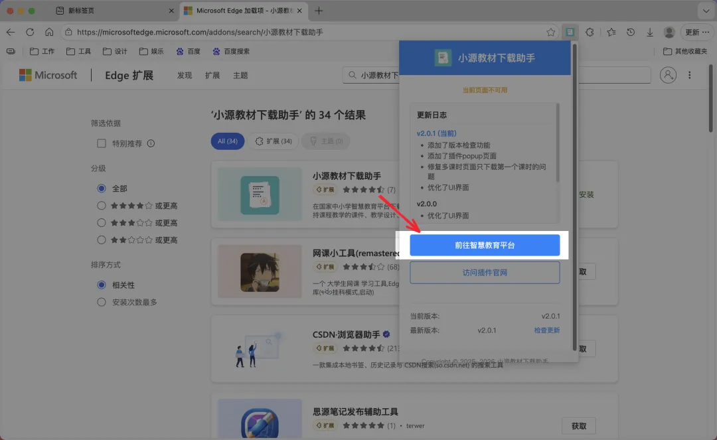Click the popup's vertical scrollbar
The height and width of the screenshot is (440, 717).
pyautogui.click(x=574, y=197)
